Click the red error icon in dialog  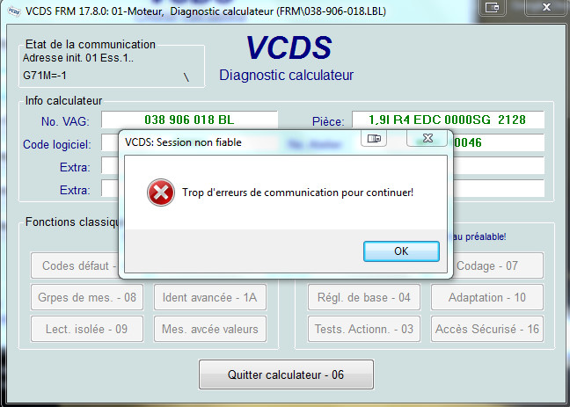click(x=161, y=193)
